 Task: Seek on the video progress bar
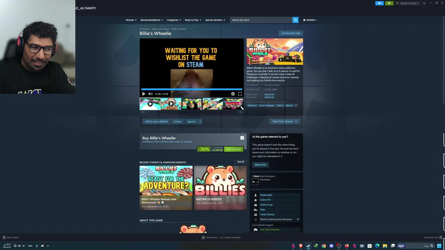click(192, 89)
